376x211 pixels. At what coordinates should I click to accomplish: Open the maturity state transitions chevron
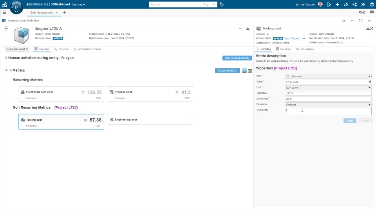(x=304, y=38)
